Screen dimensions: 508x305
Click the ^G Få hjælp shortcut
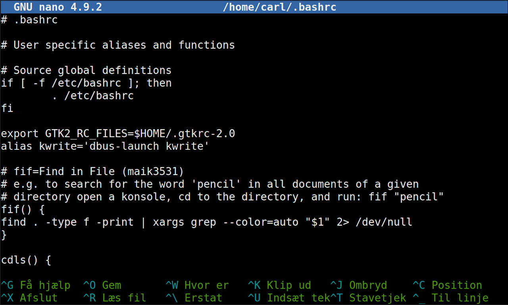coord(36,285)
